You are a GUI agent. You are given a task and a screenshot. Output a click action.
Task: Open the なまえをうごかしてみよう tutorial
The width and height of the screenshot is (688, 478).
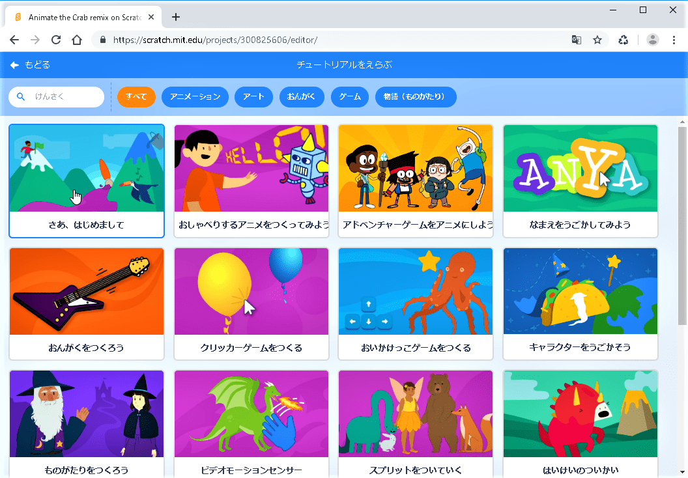580,181
